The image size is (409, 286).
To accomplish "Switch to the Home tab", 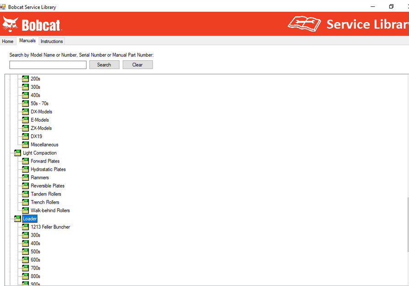I will tap(8, 41).
